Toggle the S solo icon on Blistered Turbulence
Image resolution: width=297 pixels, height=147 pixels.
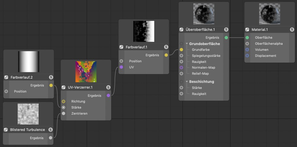(x=50, y=130)
